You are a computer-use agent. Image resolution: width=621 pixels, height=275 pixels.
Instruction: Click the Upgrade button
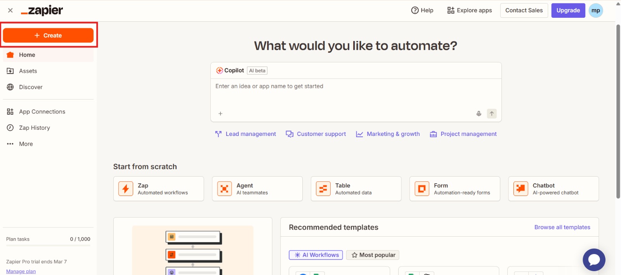568,10
